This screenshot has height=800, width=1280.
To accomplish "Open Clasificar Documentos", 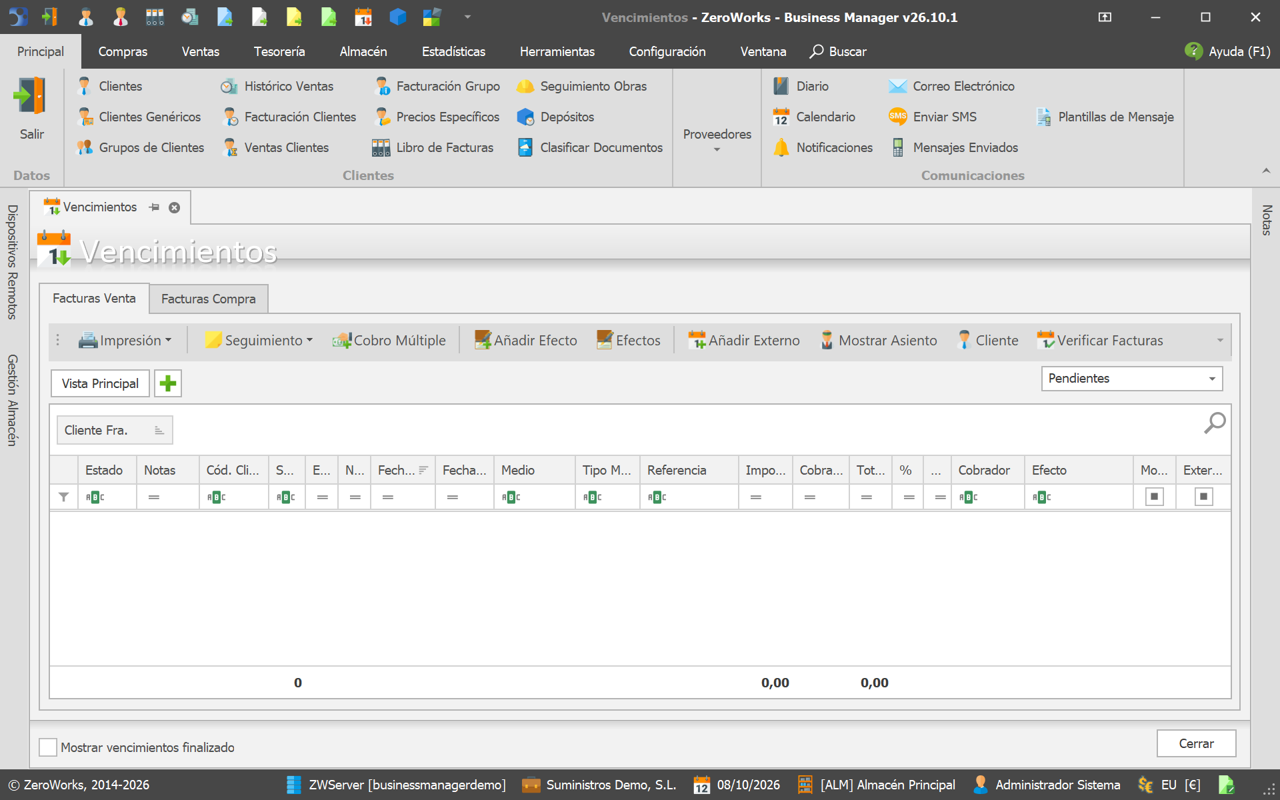I will [x=590, y=147].
